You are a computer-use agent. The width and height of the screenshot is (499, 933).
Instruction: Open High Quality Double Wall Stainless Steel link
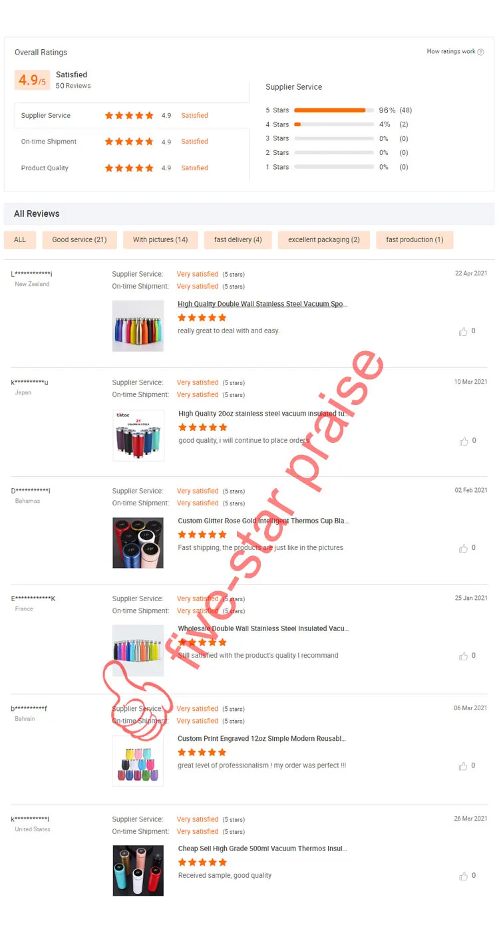[263, 304]
